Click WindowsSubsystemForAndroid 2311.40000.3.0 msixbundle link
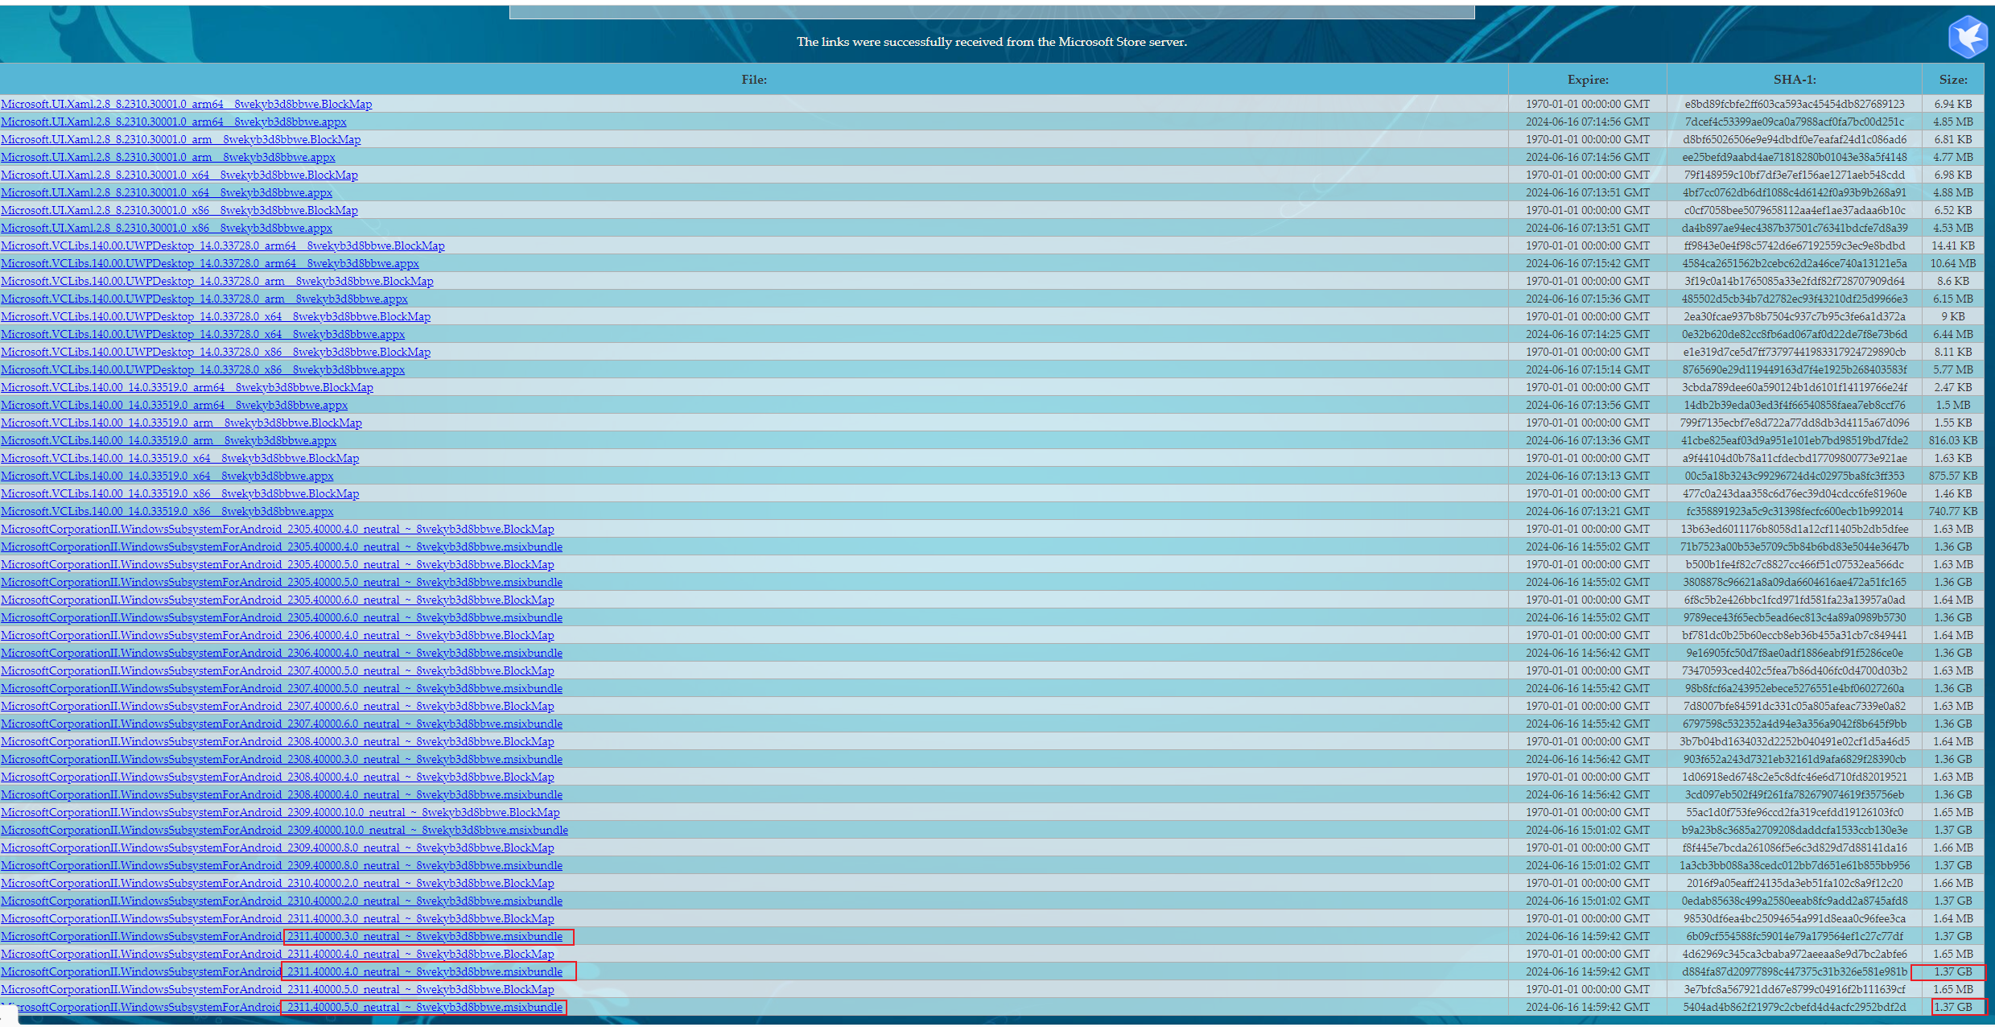Viewport: 1995px width, 1027px height. point(282,936)
